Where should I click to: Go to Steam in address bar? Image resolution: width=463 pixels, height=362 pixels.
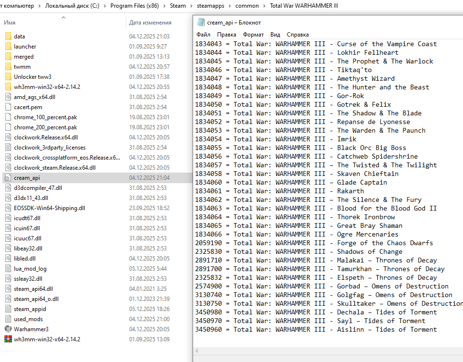pos(178,6)
